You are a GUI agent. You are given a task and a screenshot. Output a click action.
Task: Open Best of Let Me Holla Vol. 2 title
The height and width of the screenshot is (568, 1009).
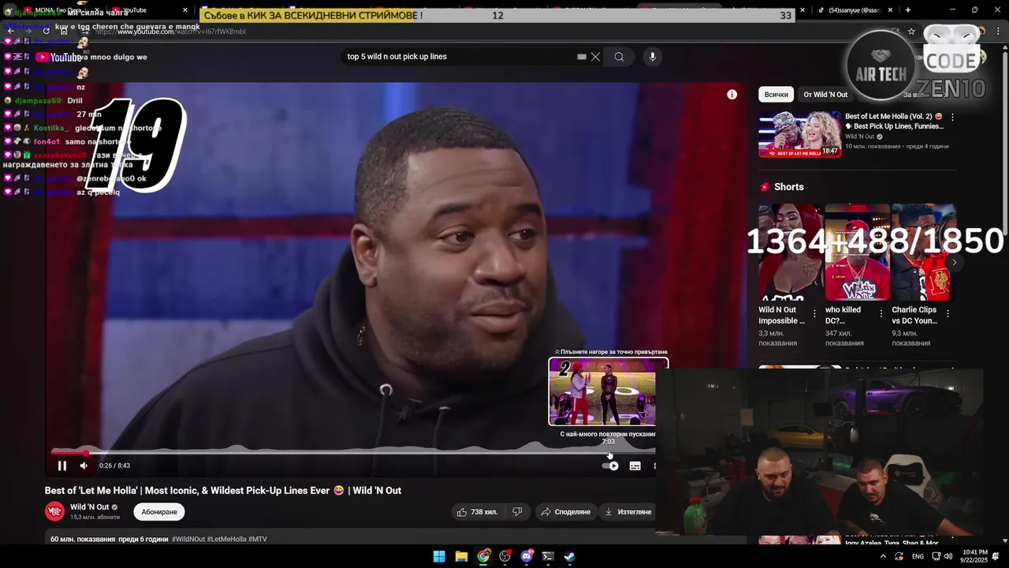894,121
